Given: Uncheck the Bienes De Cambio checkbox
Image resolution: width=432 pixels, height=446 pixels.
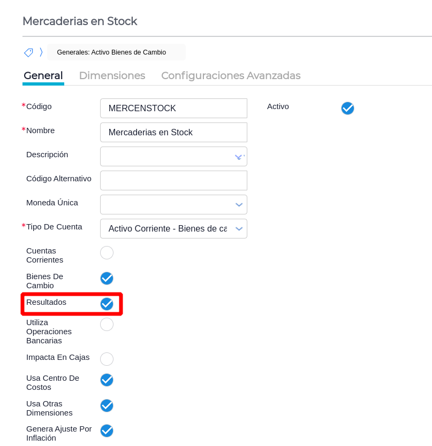Looking at the screenshot, I should pyautogui.click(x=107, y=278).
